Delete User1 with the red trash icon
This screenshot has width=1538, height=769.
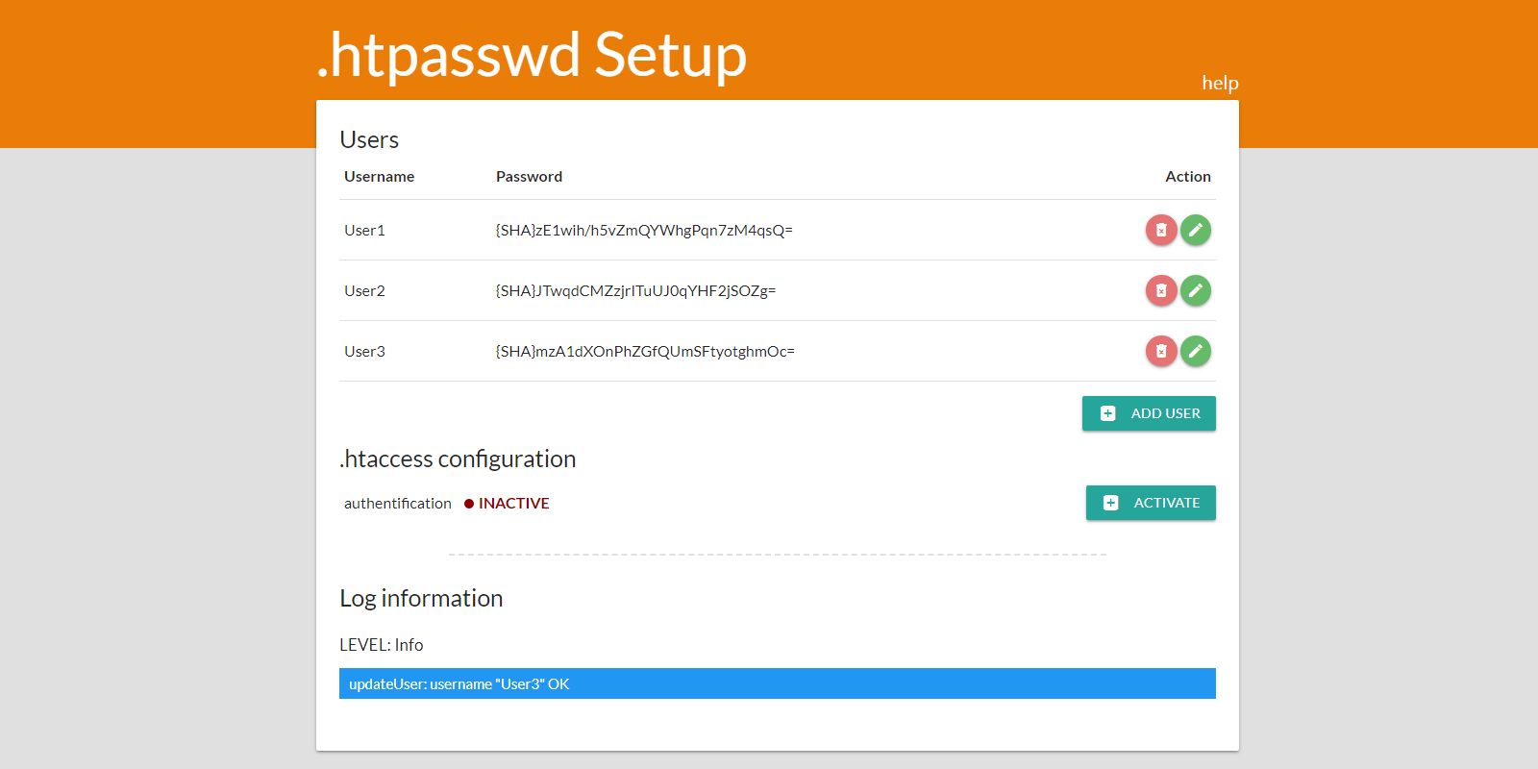(1161, 231)
